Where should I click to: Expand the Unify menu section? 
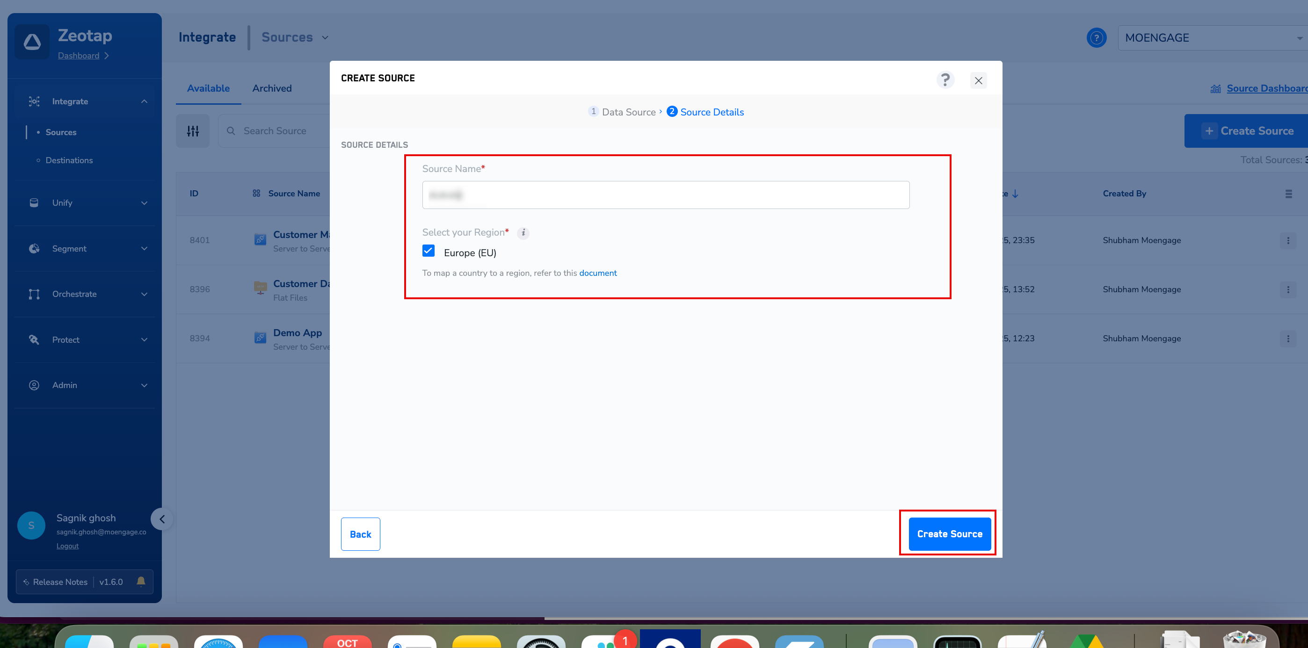point(144,203)
